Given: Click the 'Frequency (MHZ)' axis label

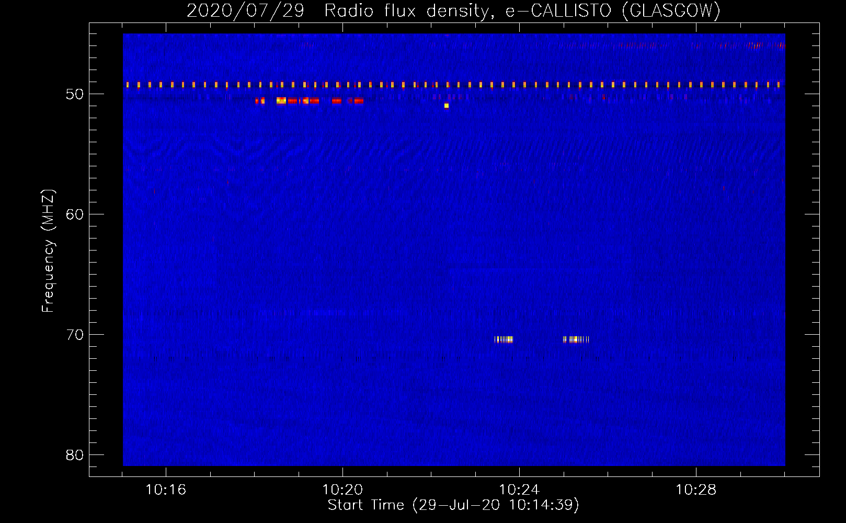Looking at the screenshot, I should click(48, 251).
